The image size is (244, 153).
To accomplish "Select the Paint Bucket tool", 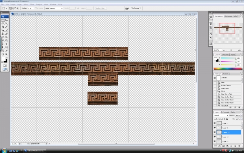I will click(x=7, y=37).
